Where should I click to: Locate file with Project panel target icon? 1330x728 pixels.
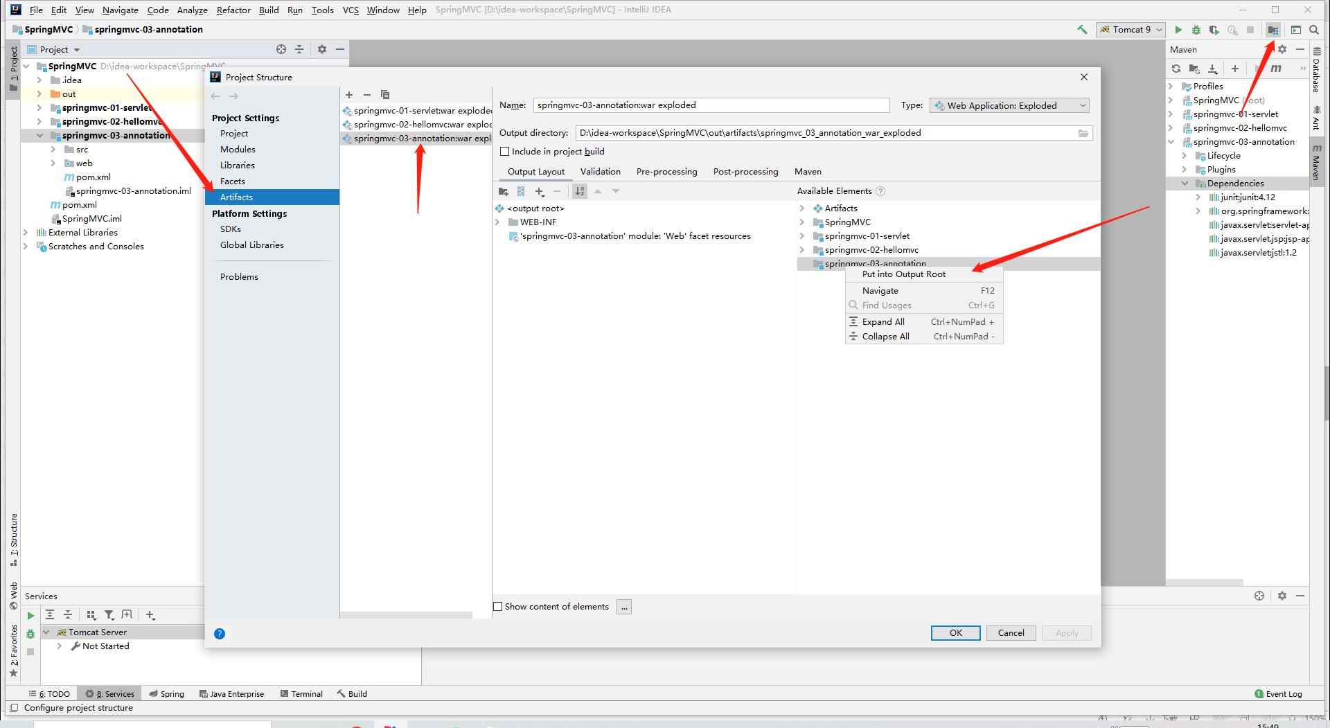point(281,49)
